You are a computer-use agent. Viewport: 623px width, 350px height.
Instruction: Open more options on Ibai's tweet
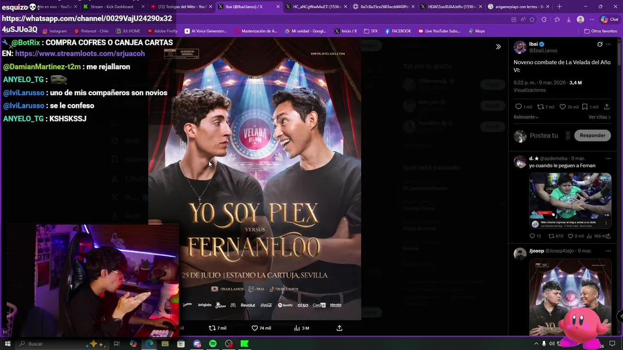click(x=608, y=44)
